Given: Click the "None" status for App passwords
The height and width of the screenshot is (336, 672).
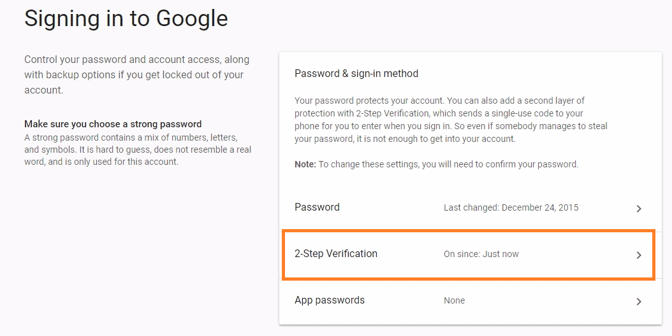Looking at the screenshot, I should (x=455, y=300).
